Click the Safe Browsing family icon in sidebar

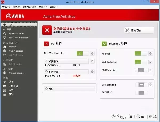click(5, 64)
